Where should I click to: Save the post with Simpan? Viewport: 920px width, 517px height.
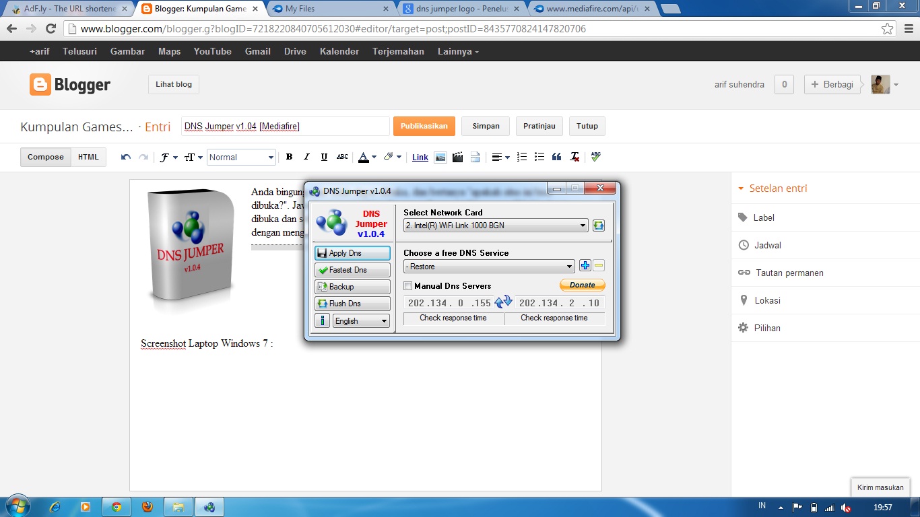pos(486,126)
